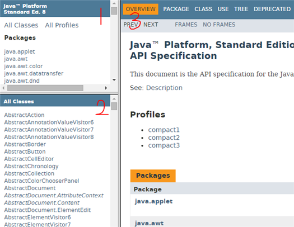Open the AbstractAnnotationValueVisitor6 class
This screenshot has height=227, width=294.
(49, 122)
